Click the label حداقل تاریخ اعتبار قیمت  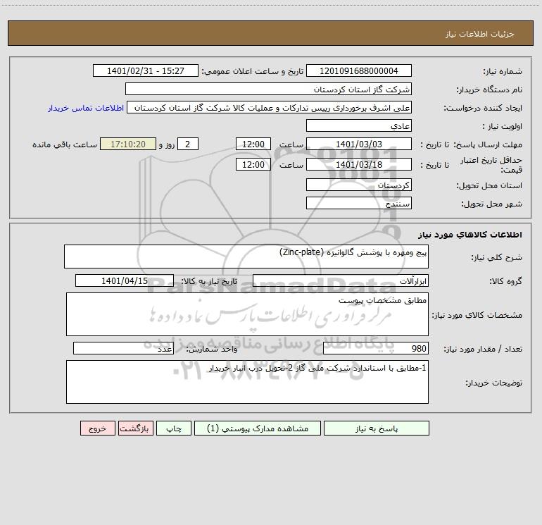point(491,165)
